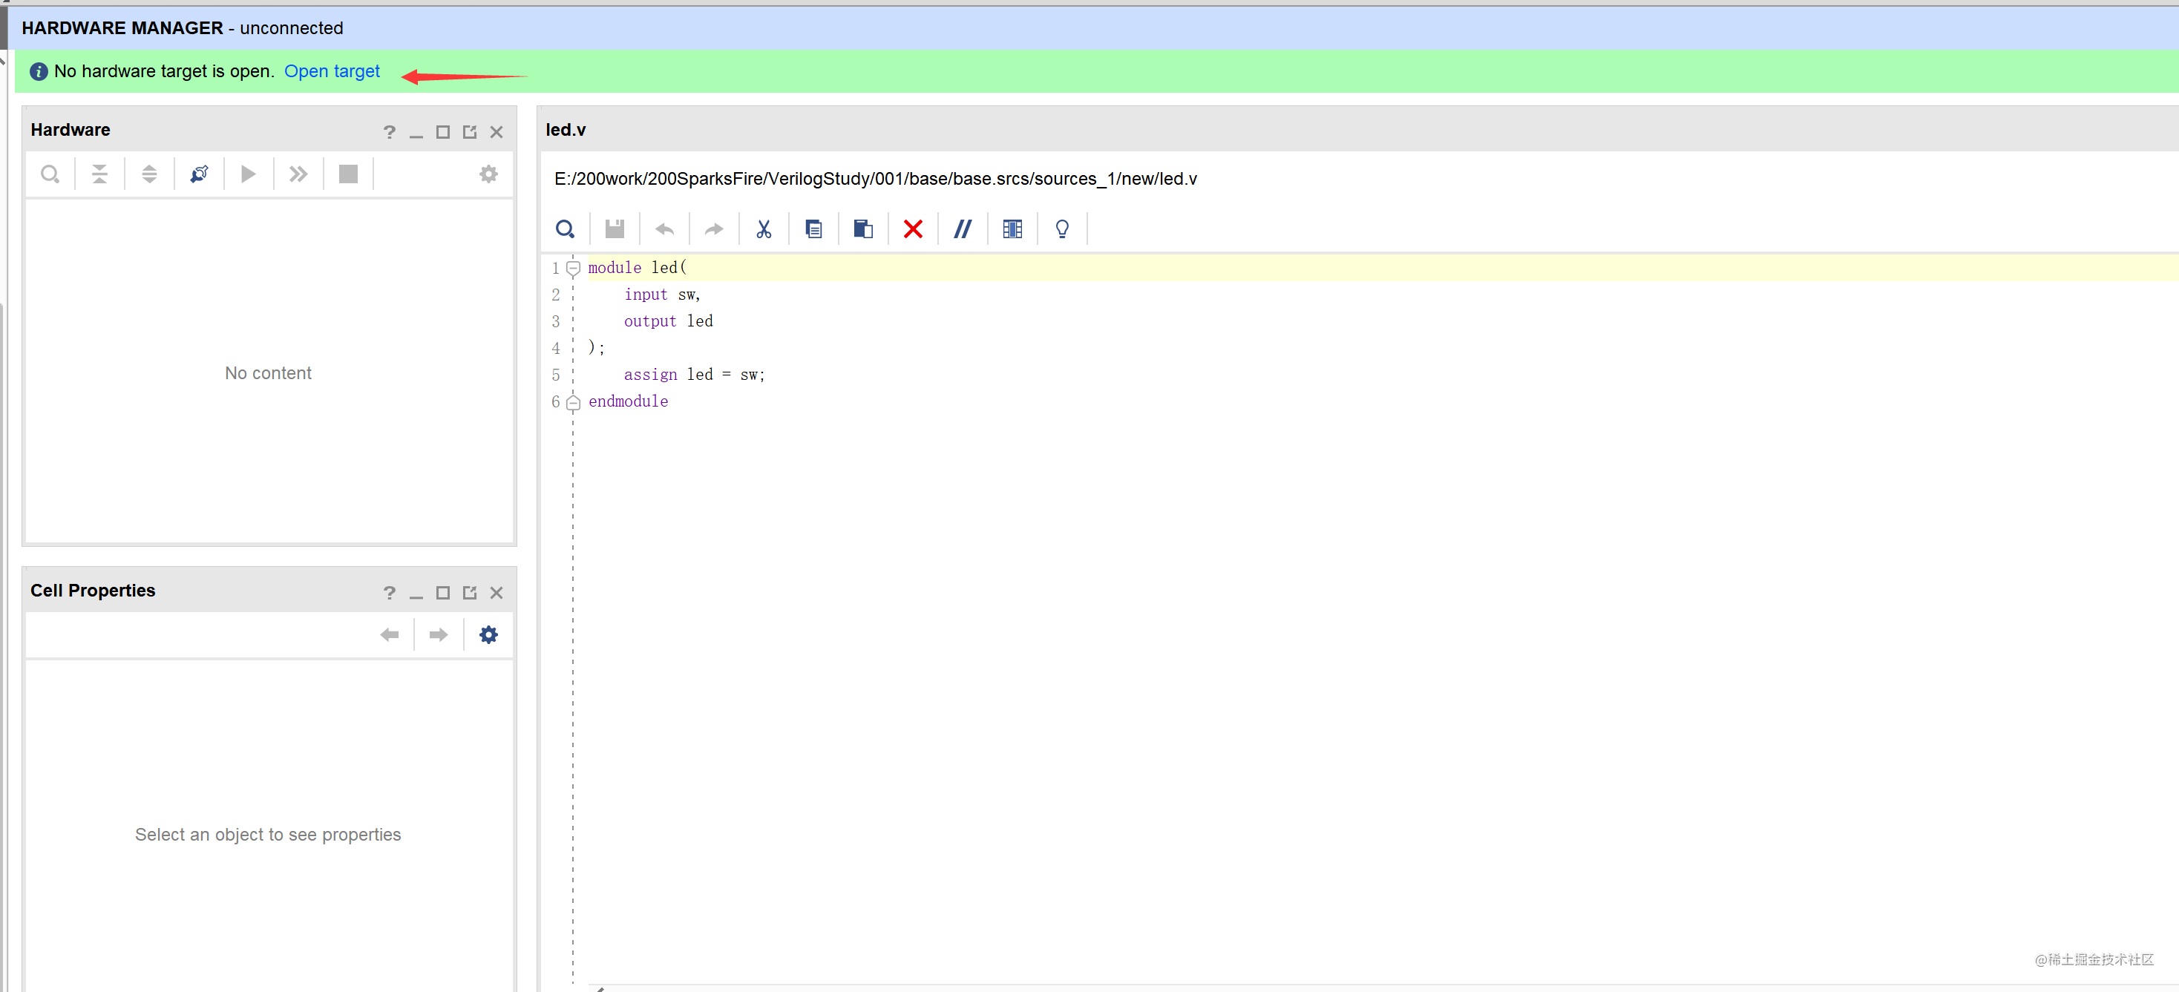
Task: Toggle column selection mode icon
Action: 1012,229
